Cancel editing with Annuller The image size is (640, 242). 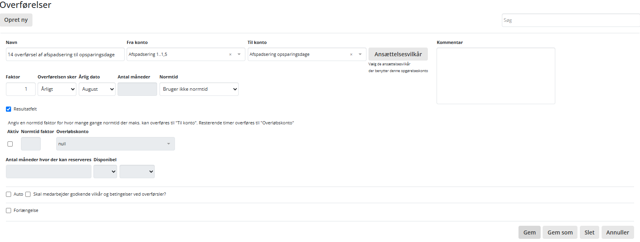pyautogui.click(x=617, y=232)
